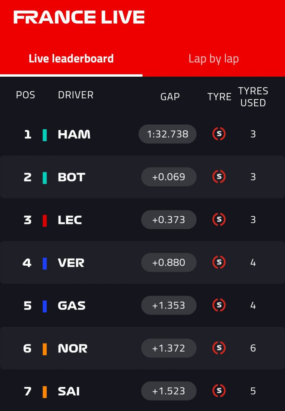Select the Live leaderboard tab
The height and width of the screenshot is (411, 285).
[71, 59]
